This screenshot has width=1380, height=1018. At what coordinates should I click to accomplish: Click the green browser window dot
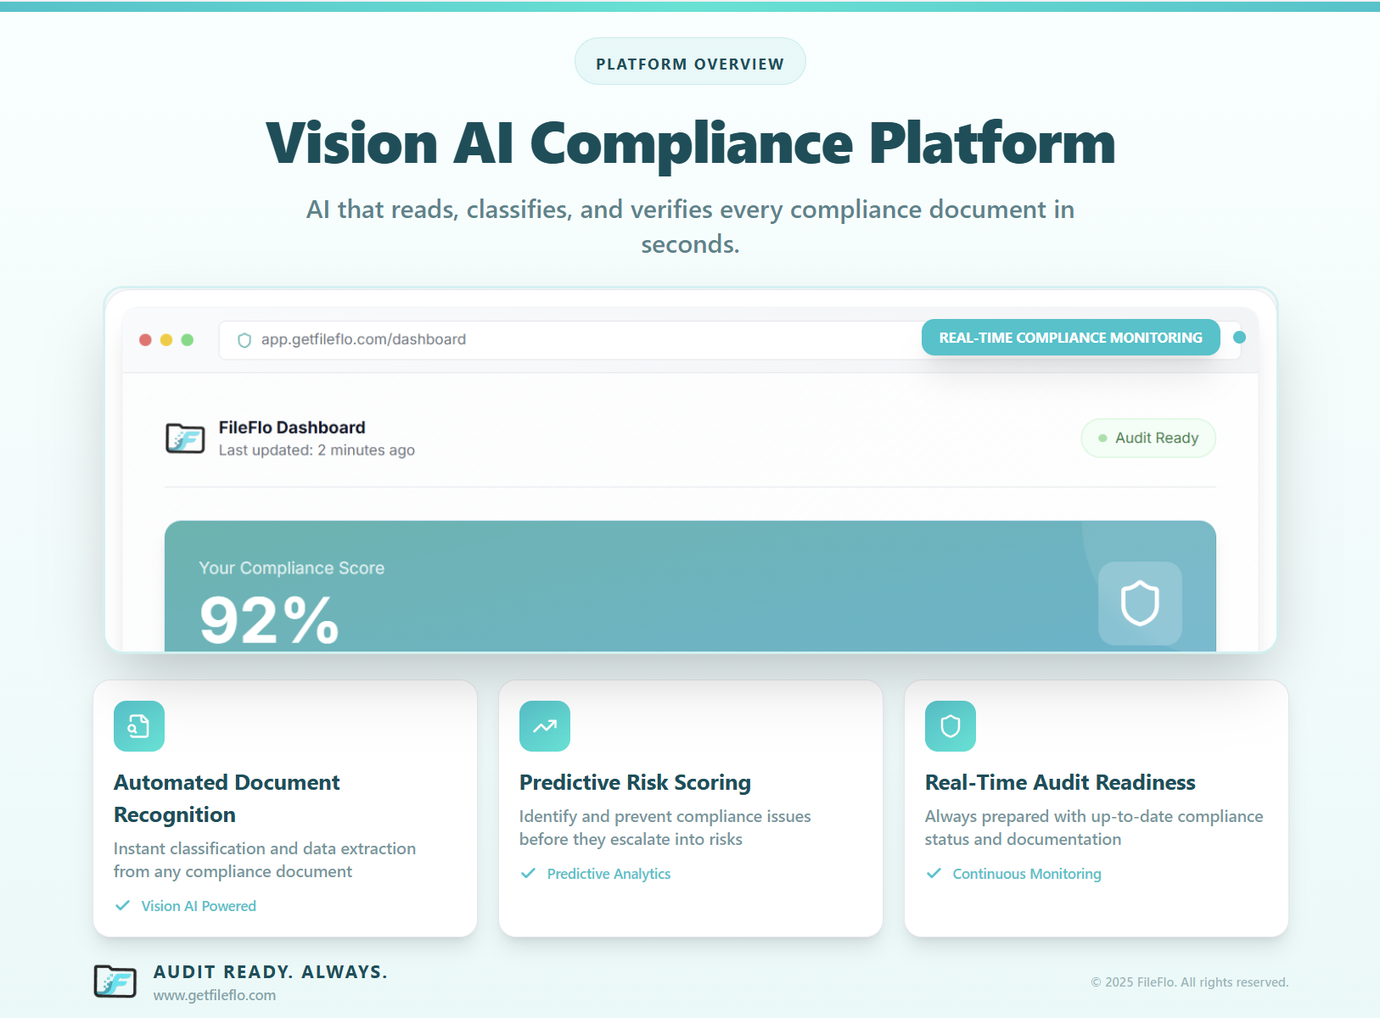(x=188, y=340)
